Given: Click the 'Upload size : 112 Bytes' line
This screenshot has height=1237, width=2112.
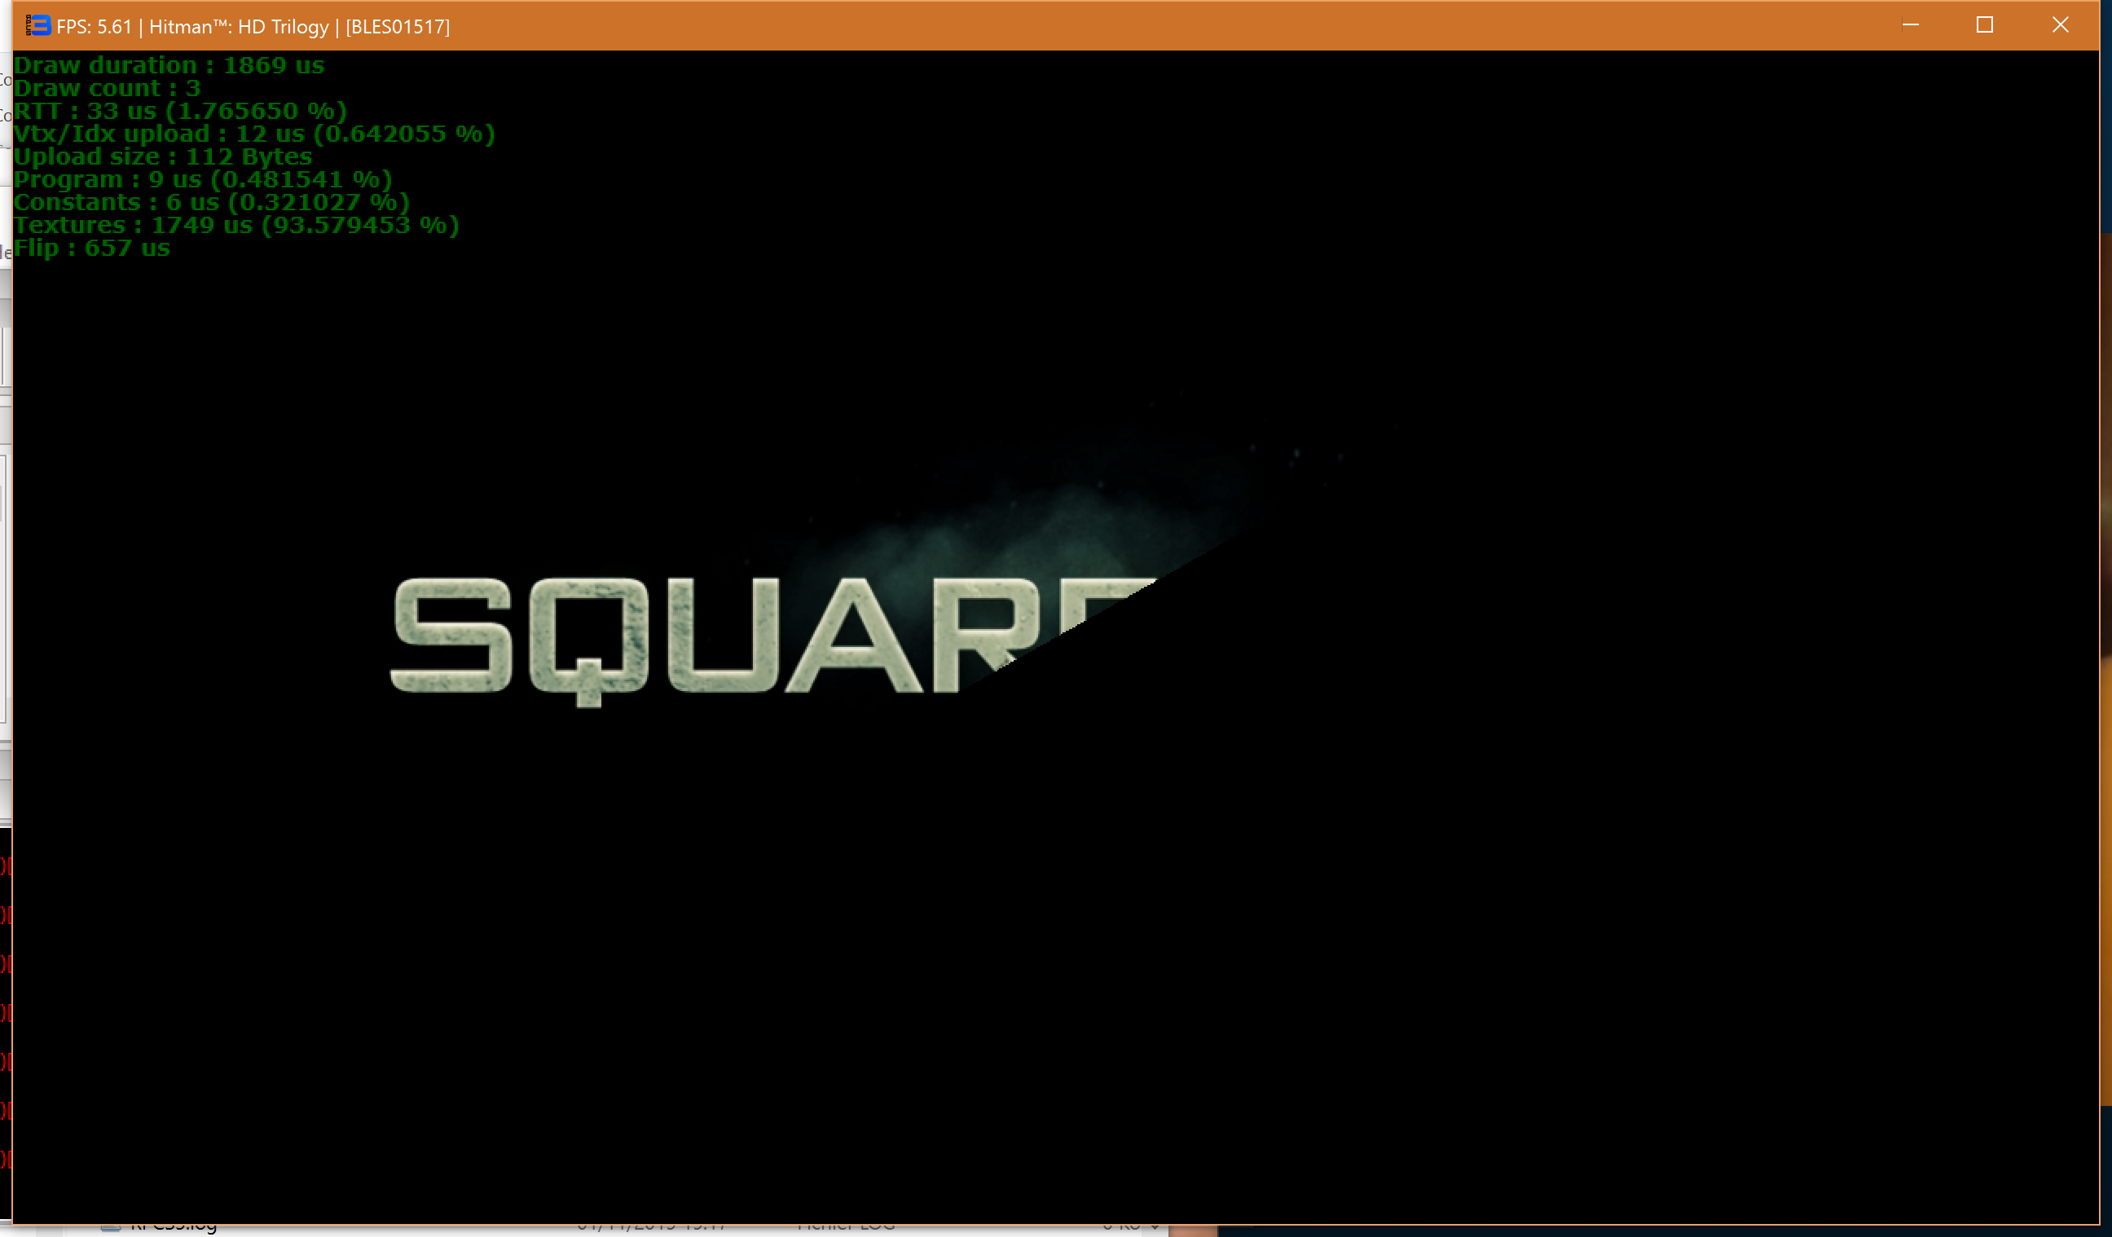Looking at the screenshot, I should 163,156.
